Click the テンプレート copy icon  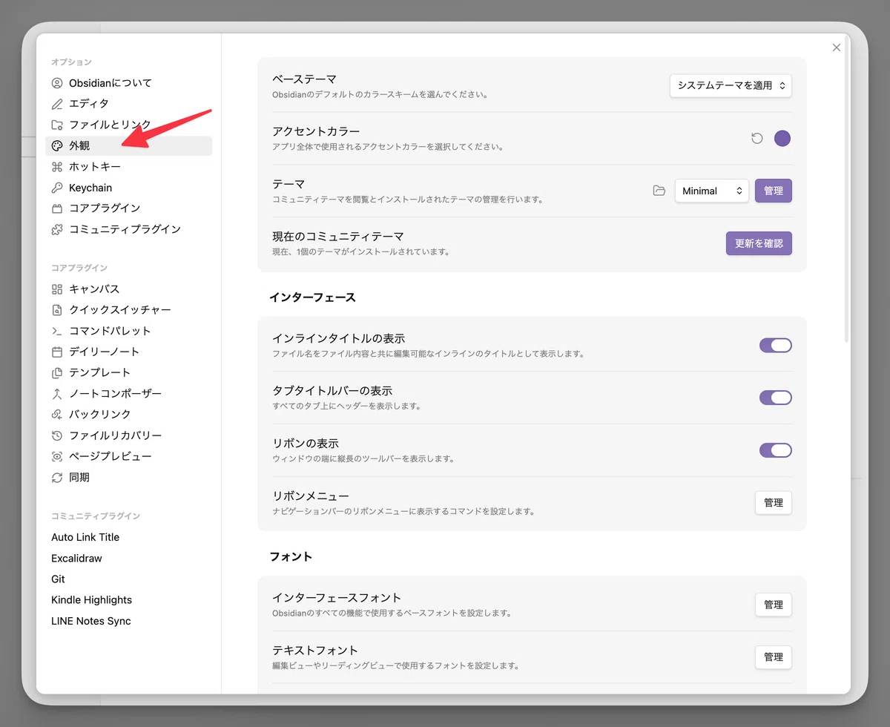[x=57, y=372]
